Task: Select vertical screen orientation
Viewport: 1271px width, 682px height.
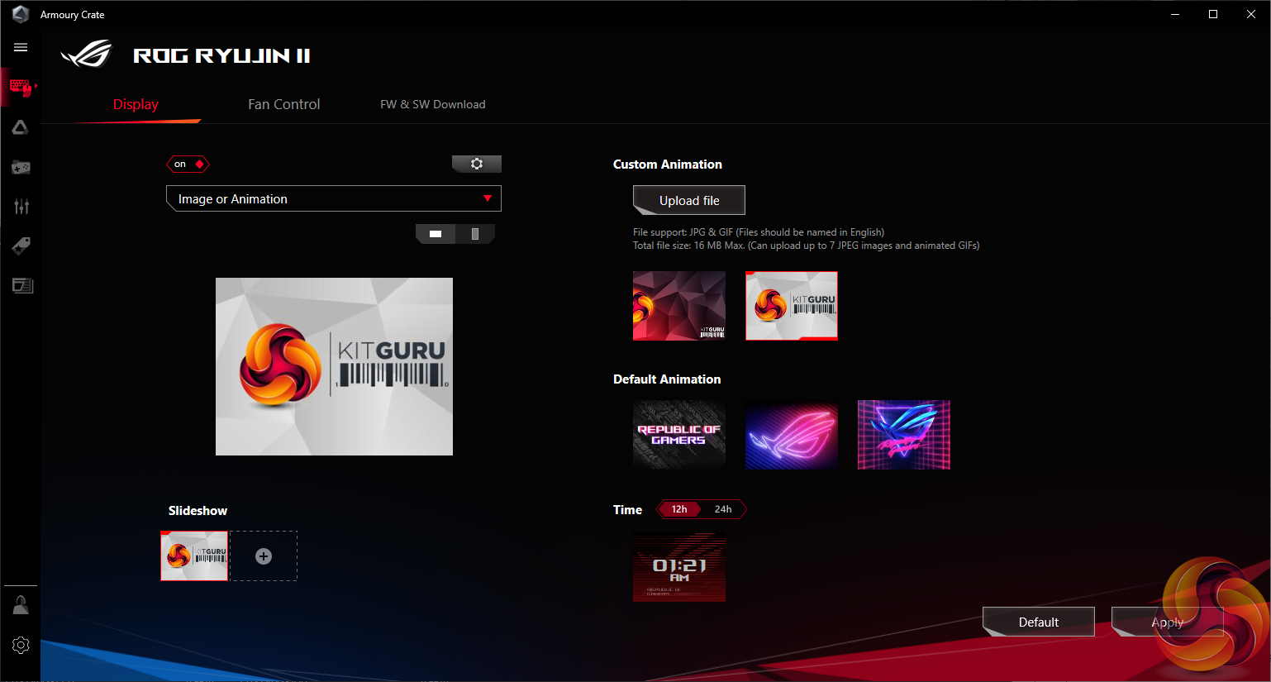Action: click(475, 234)
